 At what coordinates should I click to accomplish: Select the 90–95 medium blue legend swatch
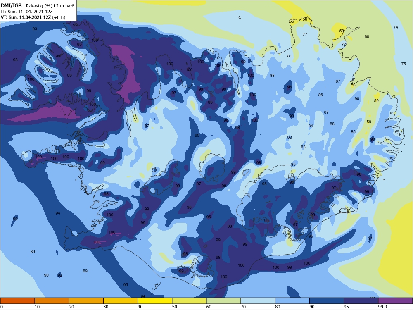click(327, 301)
